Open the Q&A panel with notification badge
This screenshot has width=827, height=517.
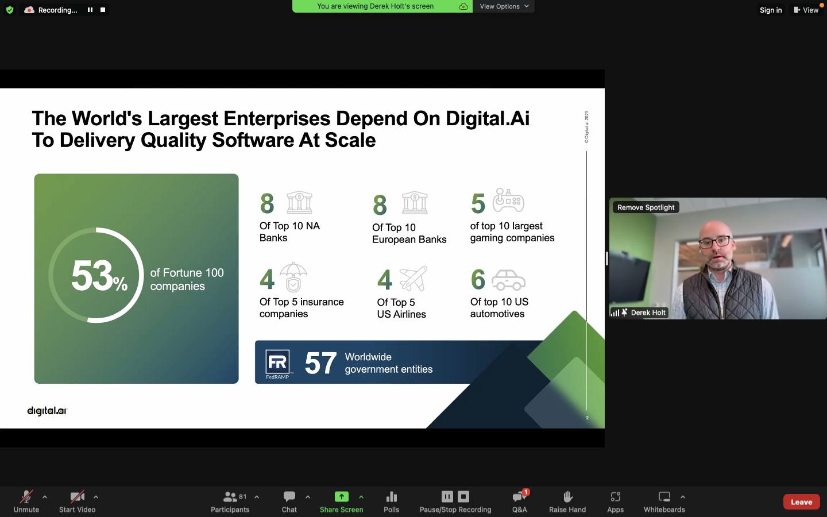click(x=520, y=501)
